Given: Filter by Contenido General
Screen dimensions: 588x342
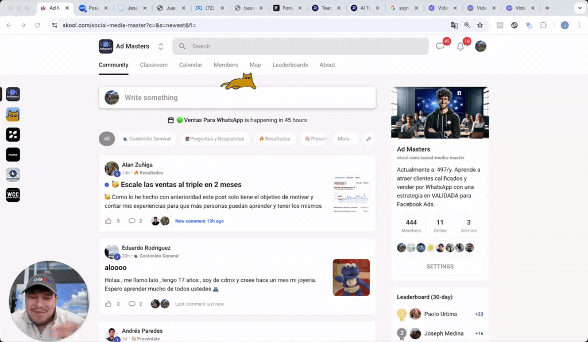Looking at the screenshot, I should 146,139.
